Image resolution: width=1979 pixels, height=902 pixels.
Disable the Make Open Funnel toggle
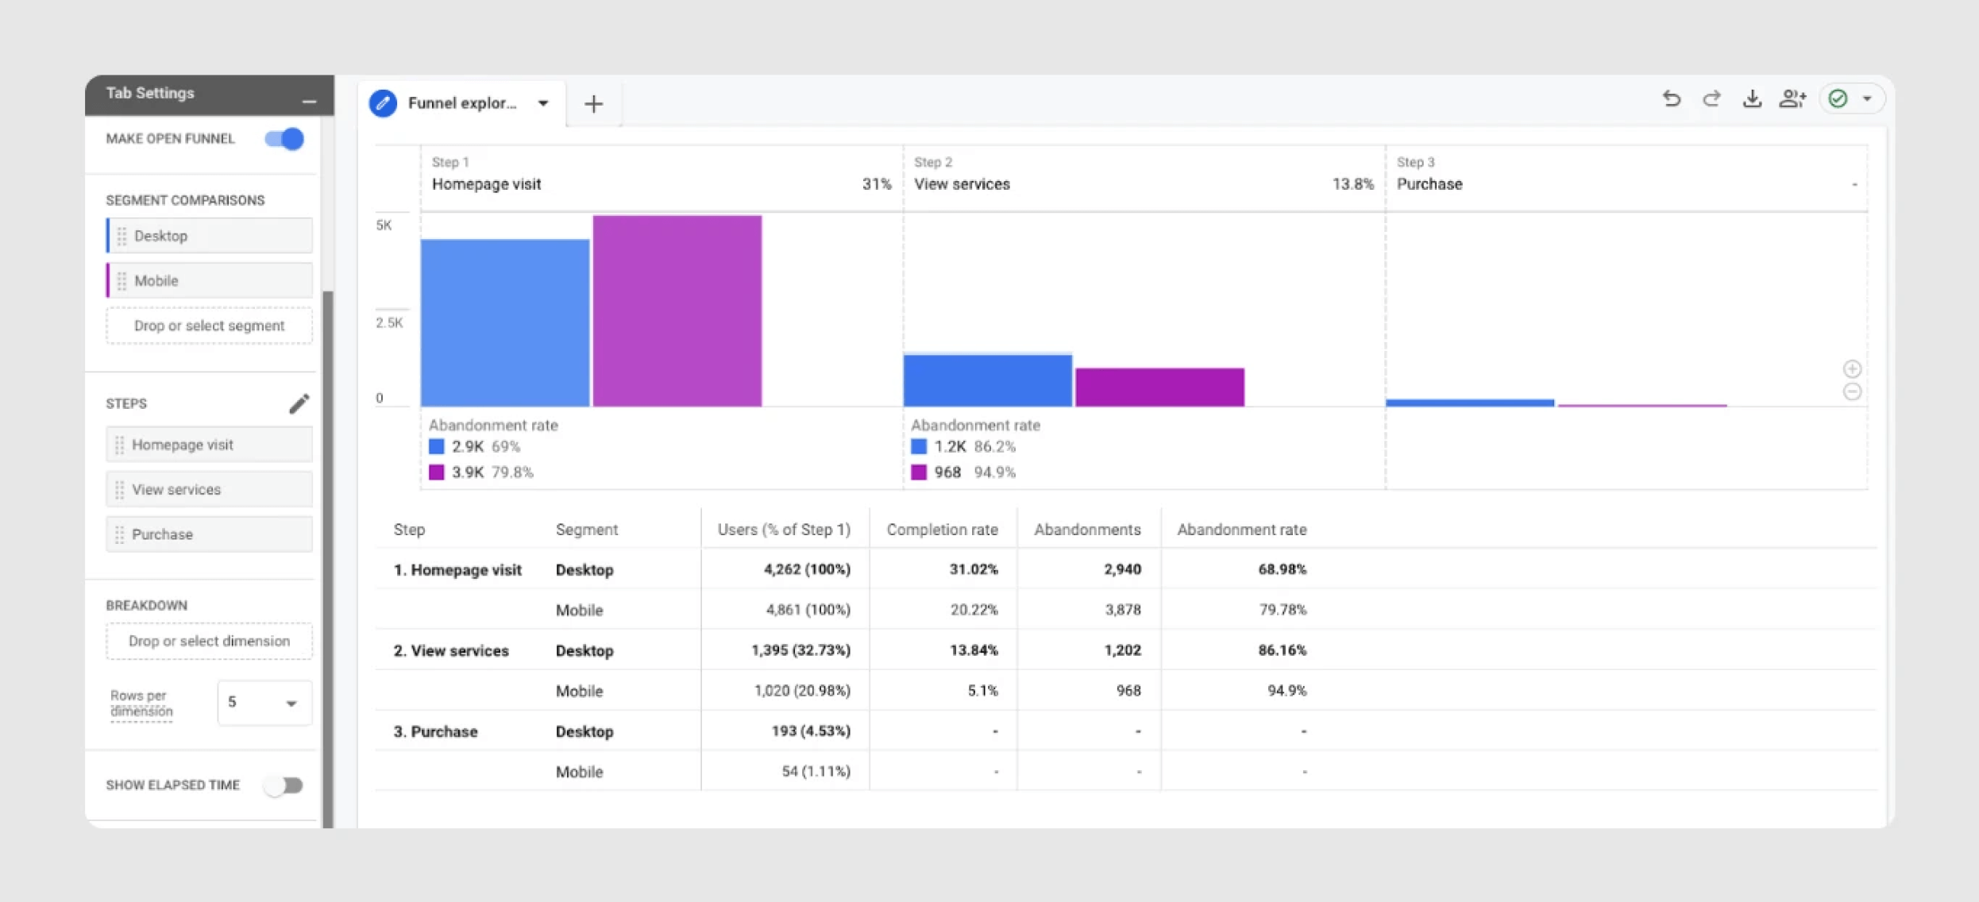pos(284,139)
